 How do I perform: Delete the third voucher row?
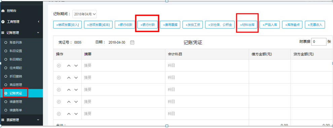[59, 90]
